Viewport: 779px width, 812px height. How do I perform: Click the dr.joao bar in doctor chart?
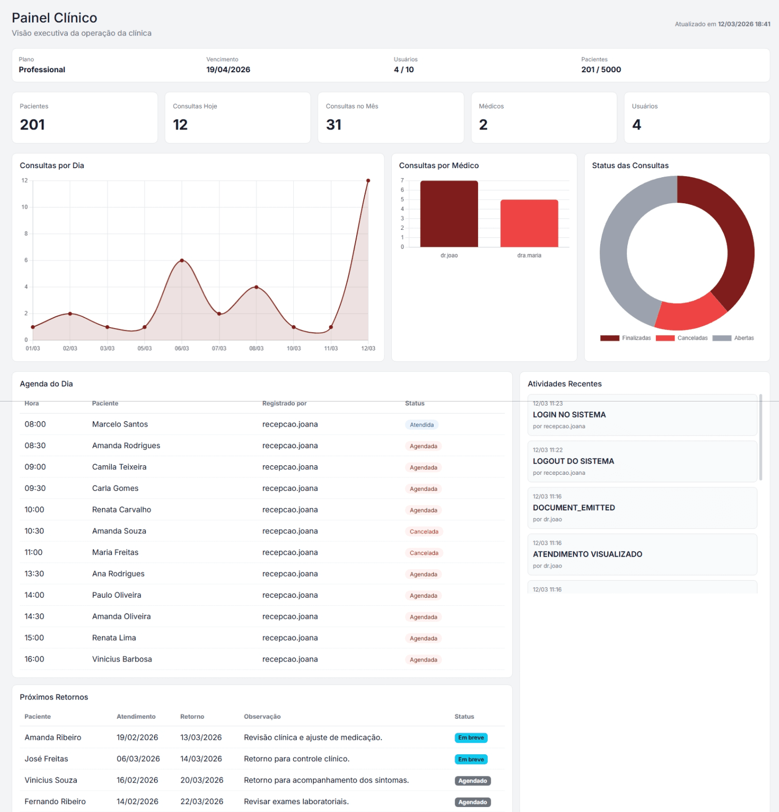pyautogui.click(x=449, y=214)
